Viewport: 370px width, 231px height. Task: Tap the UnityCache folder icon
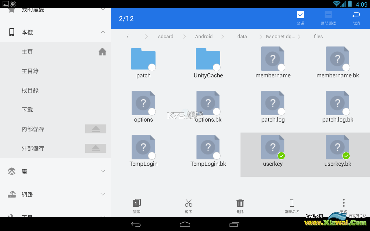tap(208, 59)
